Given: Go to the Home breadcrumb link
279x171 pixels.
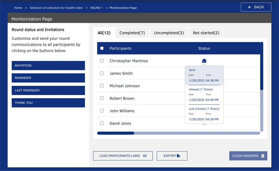Looking at the screenshot, I should coord(18,8).
